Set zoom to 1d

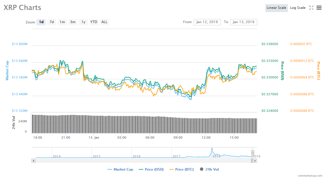(41, 22)
